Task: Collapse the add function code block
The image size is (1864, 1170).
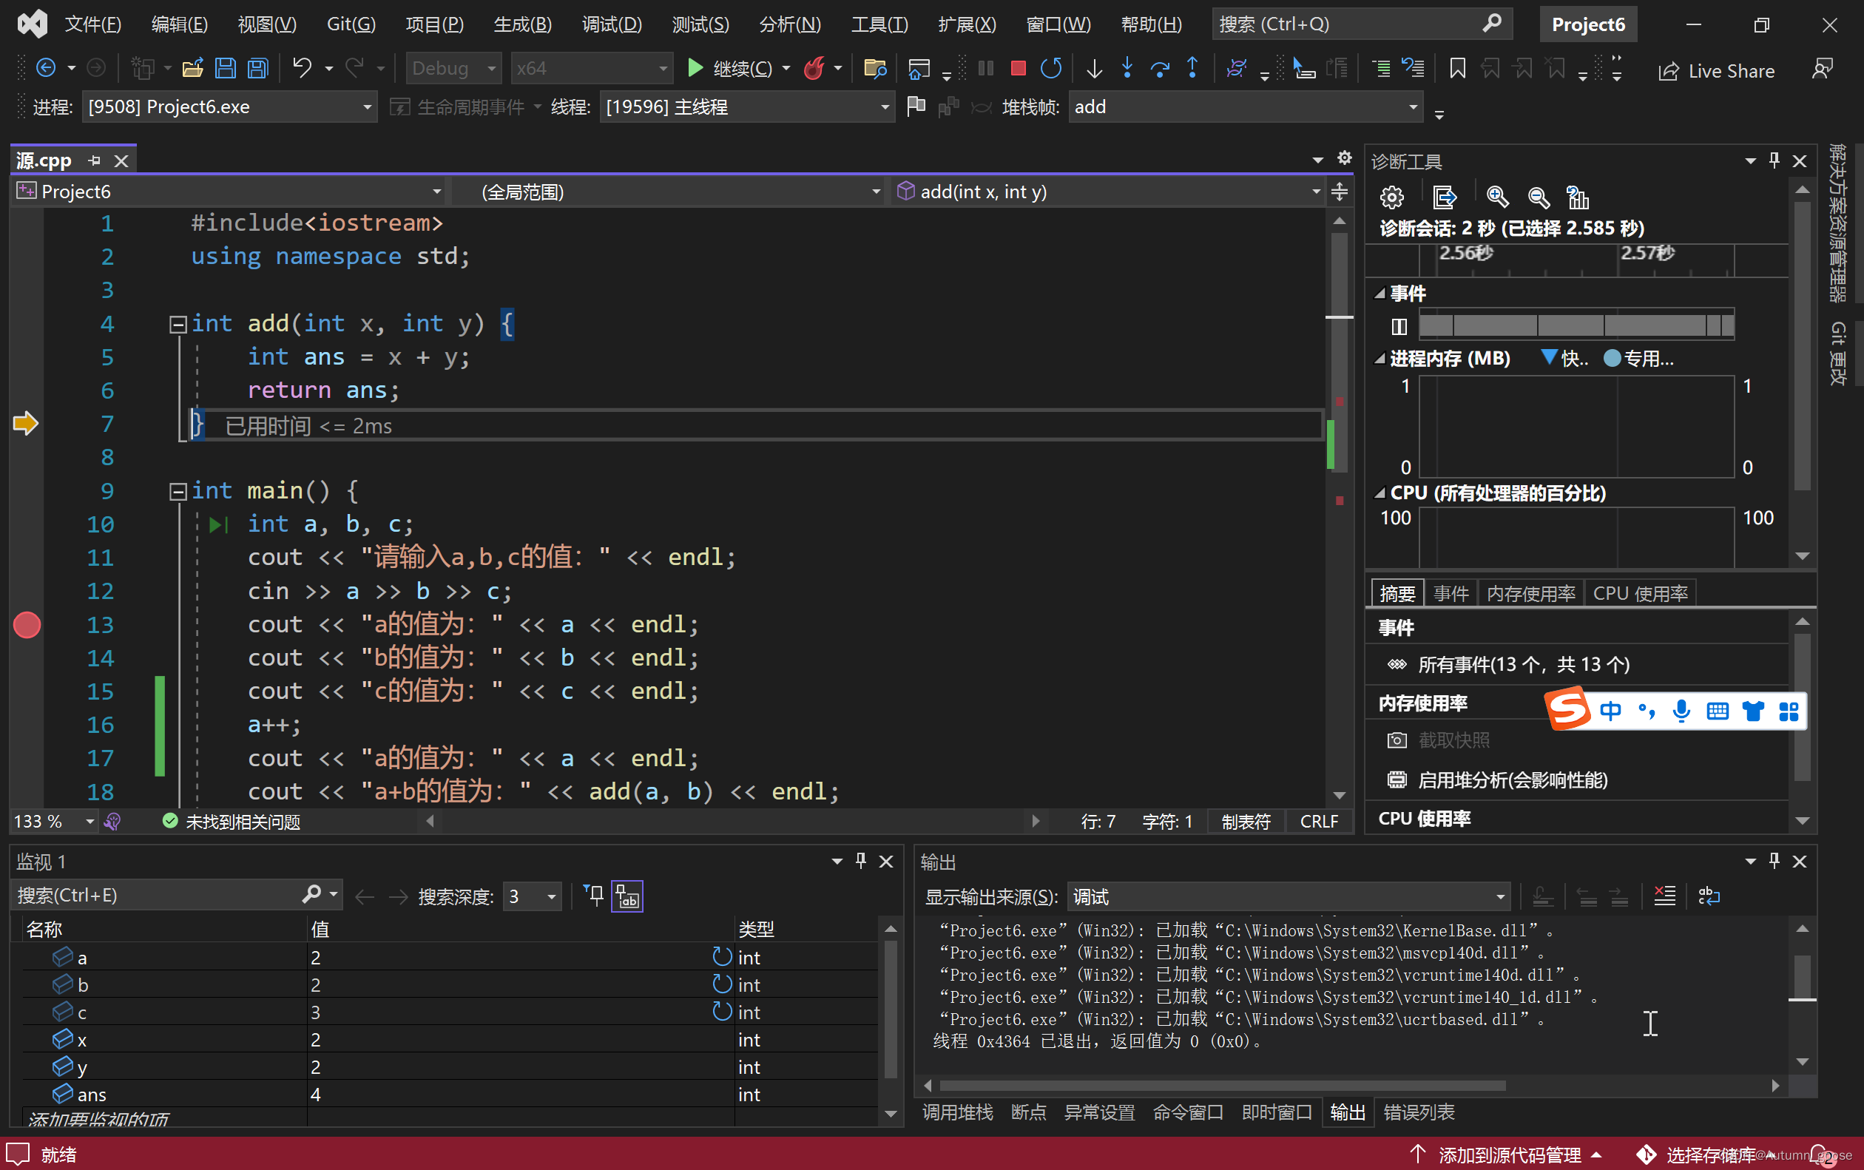Action: click(178, 324)
